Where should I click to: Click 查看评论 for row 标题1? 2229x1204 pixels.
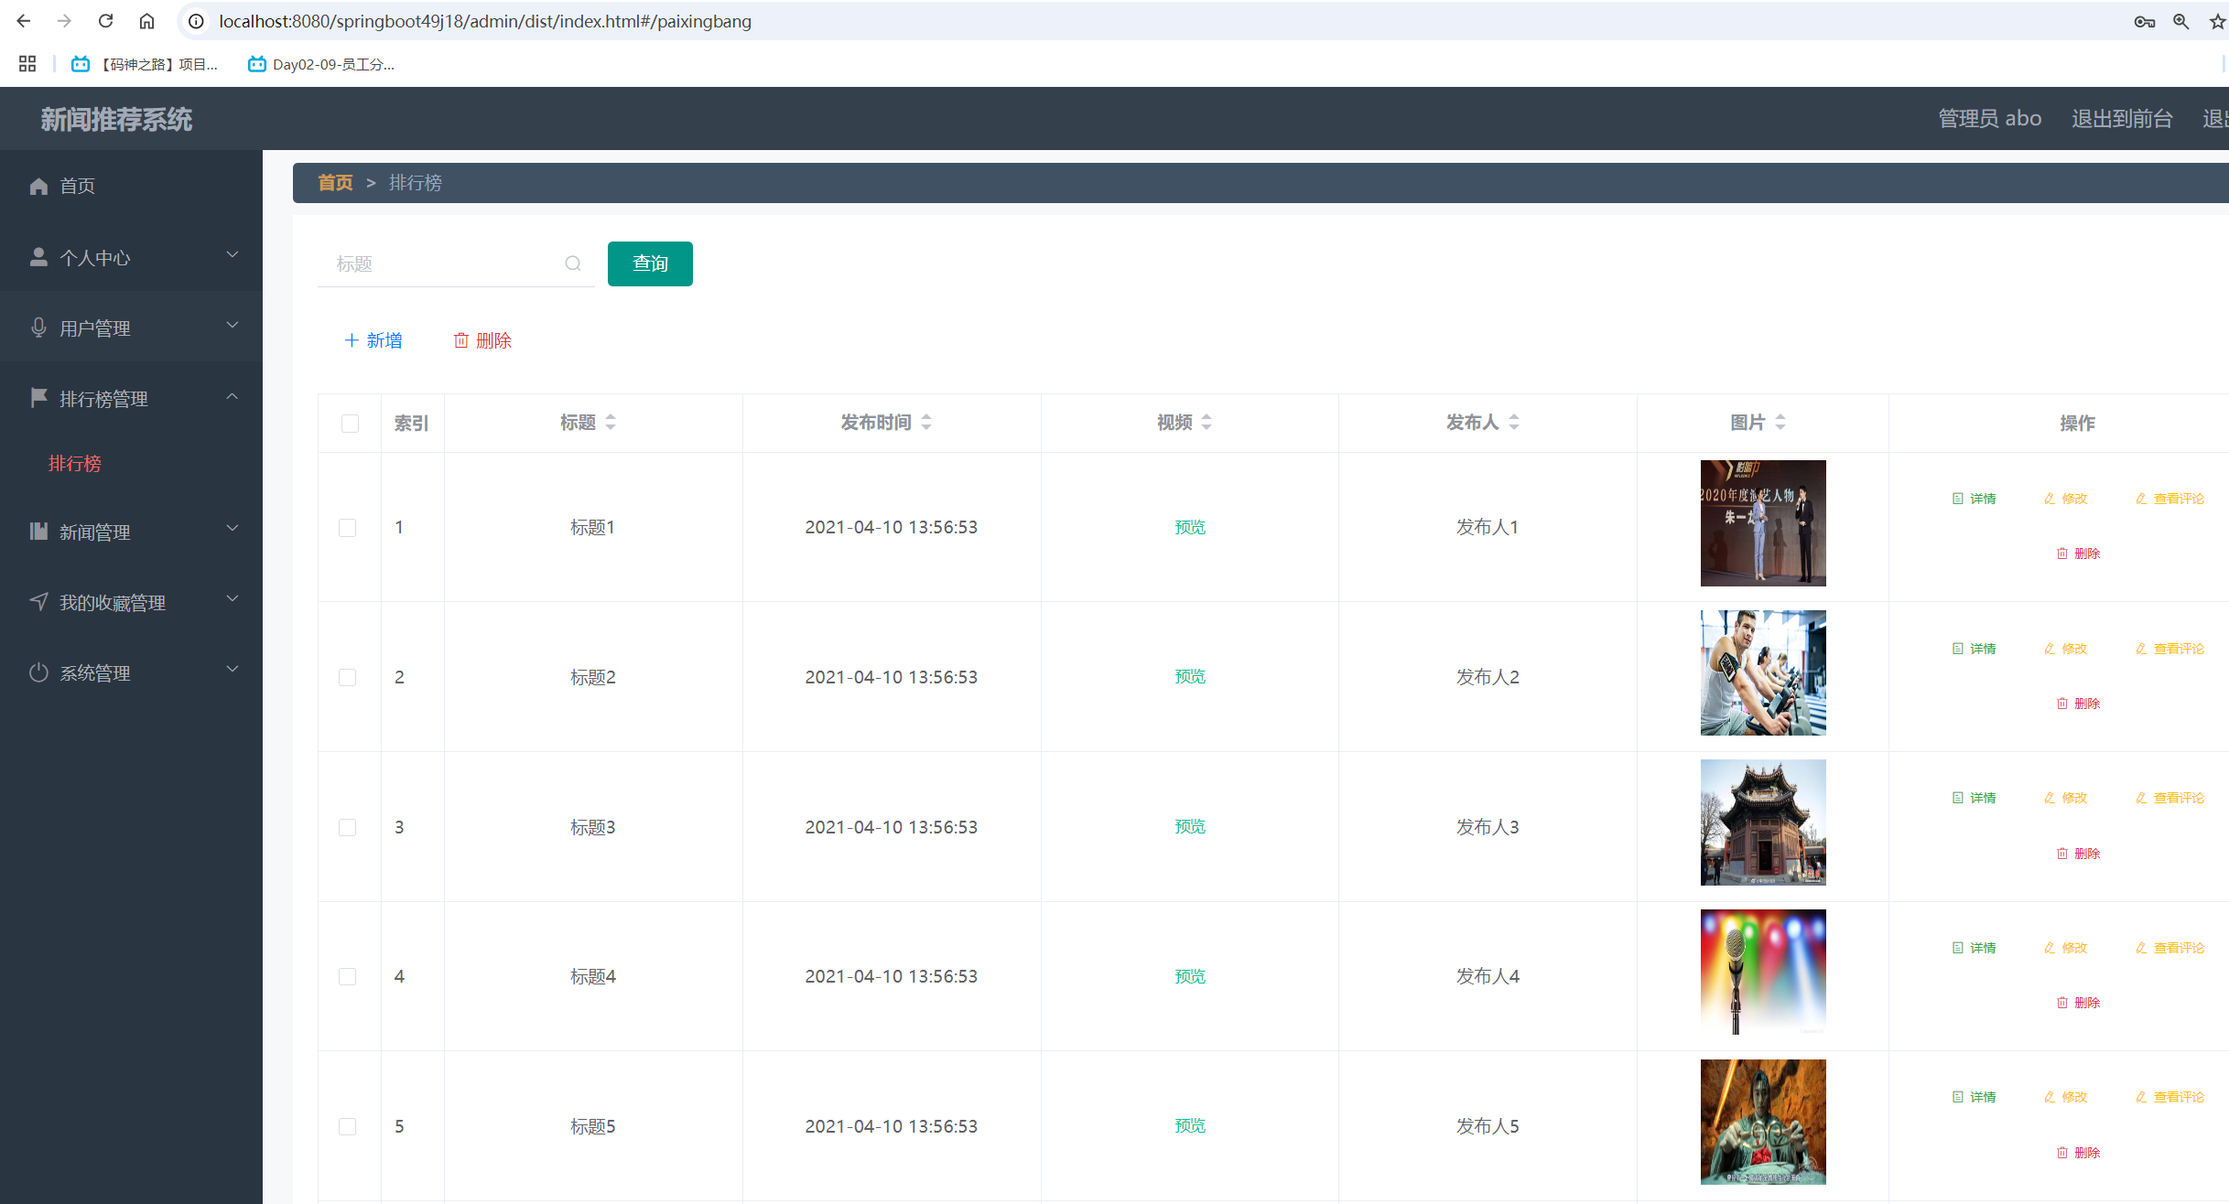click(x=2169, y=499)
